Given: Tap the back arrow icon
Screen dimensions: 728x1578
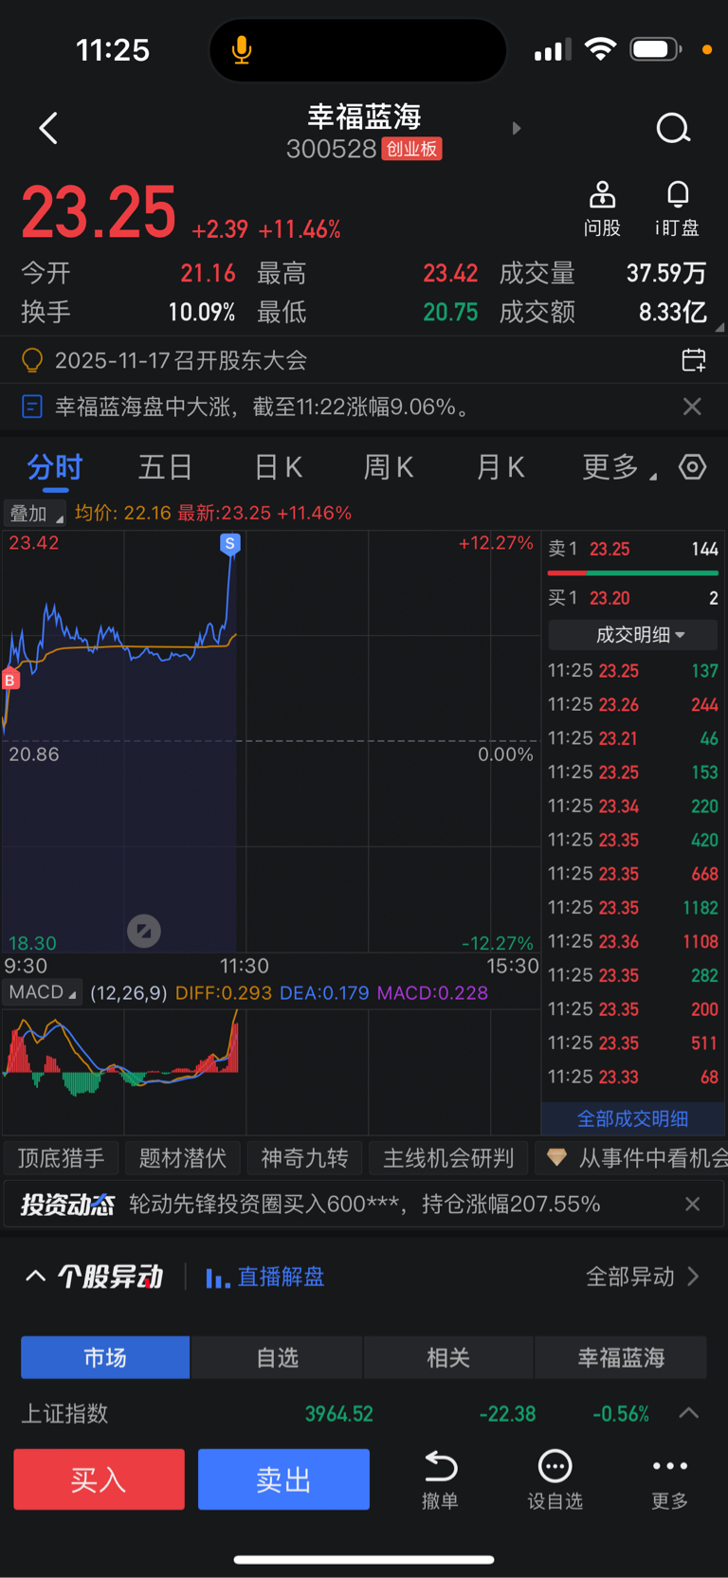Looking at the screenshot, I should pyautogui.click(x=48, y=128).
